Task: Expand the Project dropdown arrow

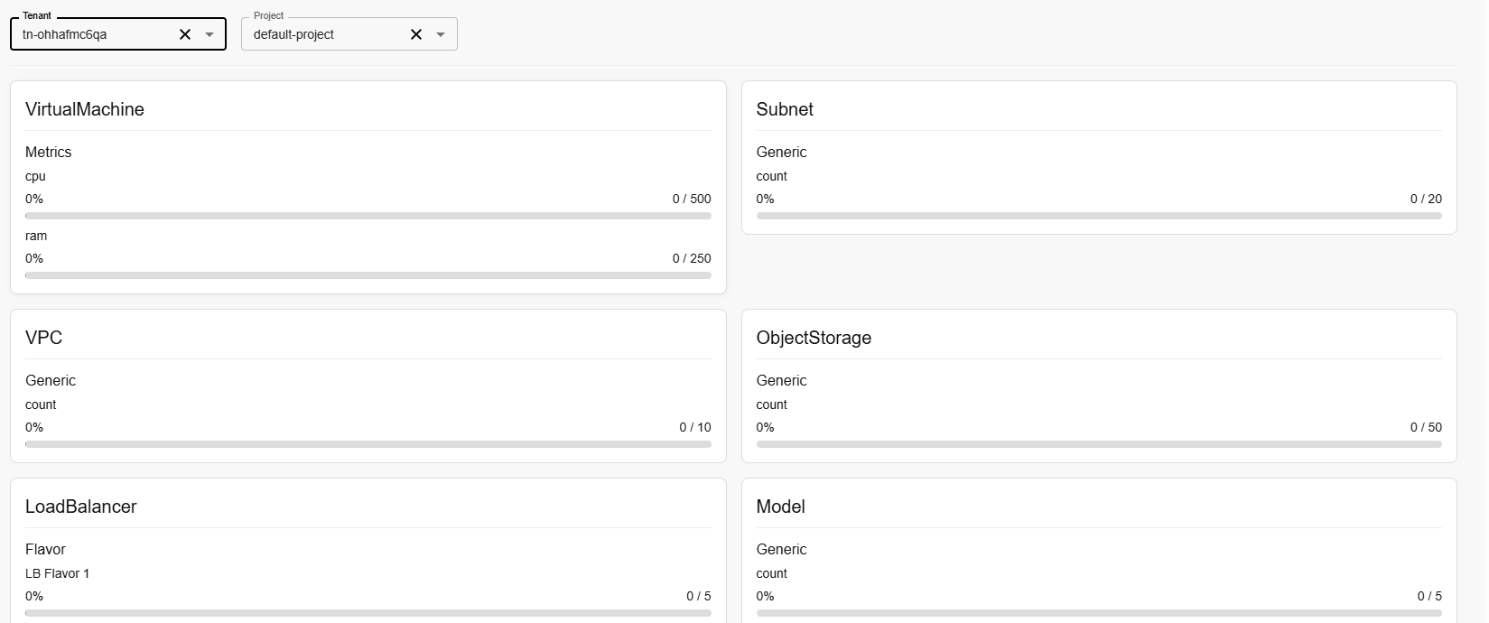Action: click(x=441, y=34)
